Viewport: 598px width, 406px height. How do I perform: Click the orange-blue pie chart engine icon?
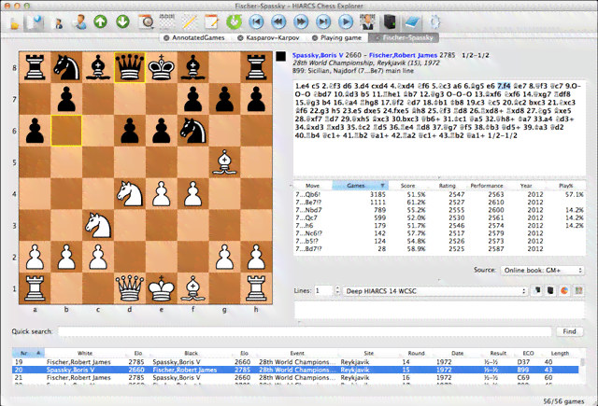click(x=564, y=290)
